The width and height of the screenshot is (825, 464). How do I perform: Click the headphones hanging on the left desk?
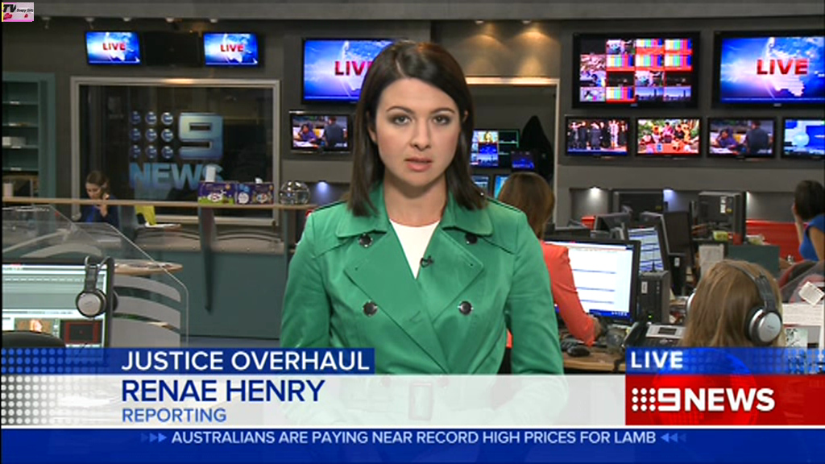(95, 290)
